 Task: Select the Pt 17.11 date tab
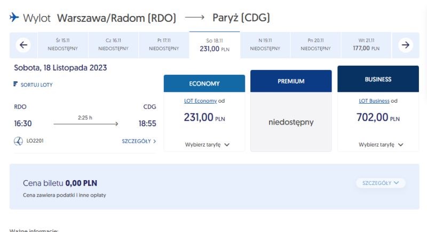tap(164, 45)
